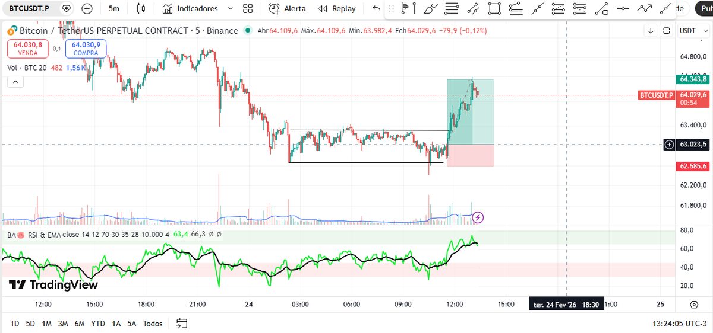The width and height of the screenshot is (713, 333).
Task: Select the 5D date range
Action: tap(30, 324)
